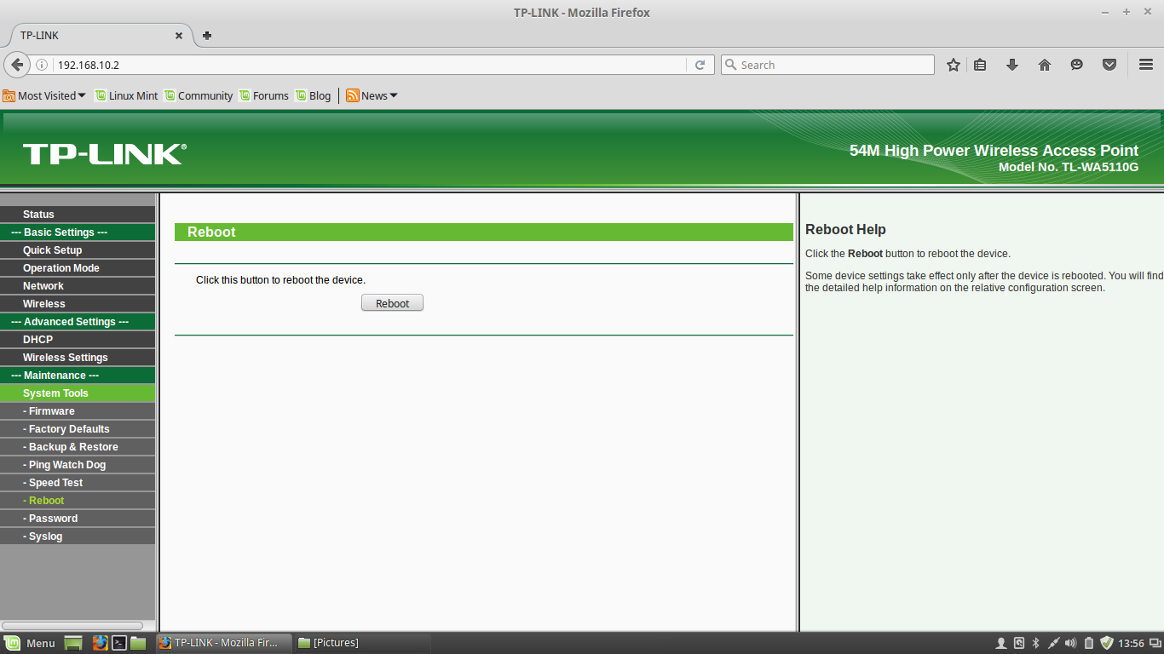Open Linux Mint bookmark
This screenshot has width=1164, height=654.
pyautogui.click(x=126, y=95)
